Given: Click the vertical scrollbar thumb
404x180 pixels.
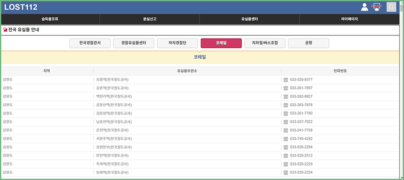Looking at the screenshot, I should 402,9.
